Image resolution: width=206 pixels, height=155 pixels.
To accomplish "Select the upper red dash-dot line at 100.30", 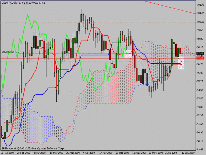I will [98, 22].
